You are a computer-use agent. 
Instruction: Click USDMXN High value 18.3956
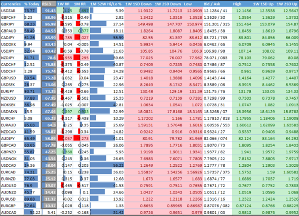(x=244, y=112)
